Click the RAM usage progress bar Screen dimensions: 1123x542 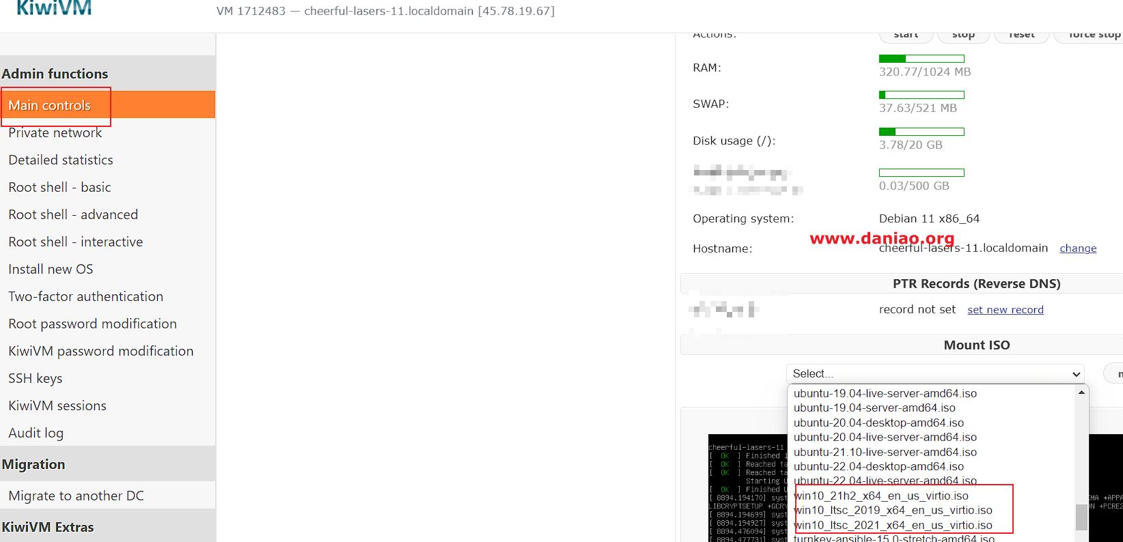[921, 59]
